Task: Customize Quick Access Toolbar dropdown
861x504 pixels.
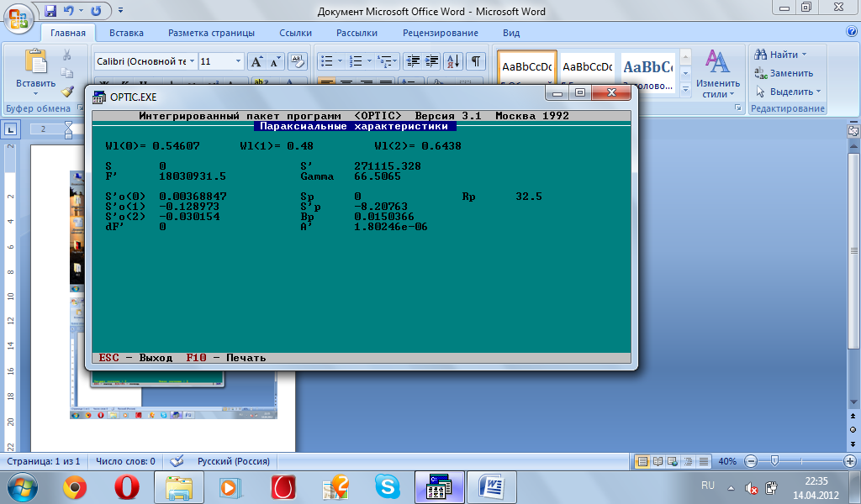Action: coord(121,10)
